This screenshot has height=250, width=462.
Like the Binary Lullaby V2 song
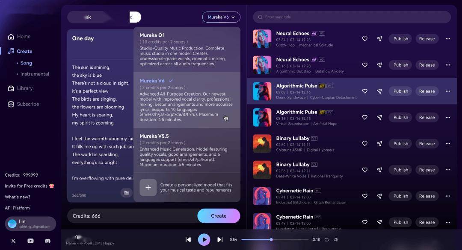[x=365, y=170]
